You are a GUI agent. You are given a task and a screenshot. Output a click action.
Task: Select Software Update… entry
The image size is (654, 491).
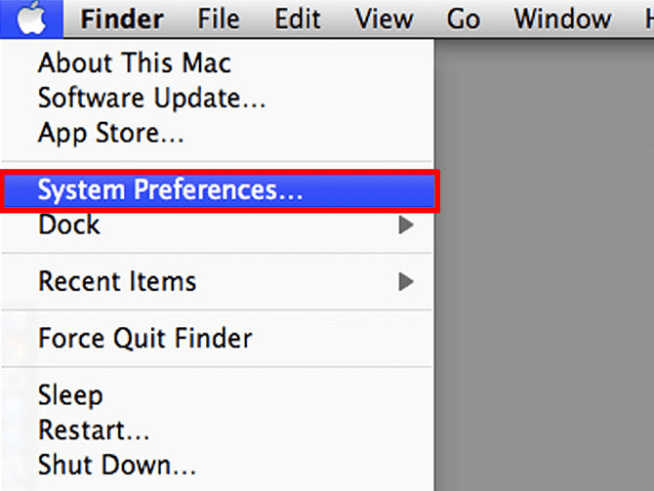click(x=152, y=98)
